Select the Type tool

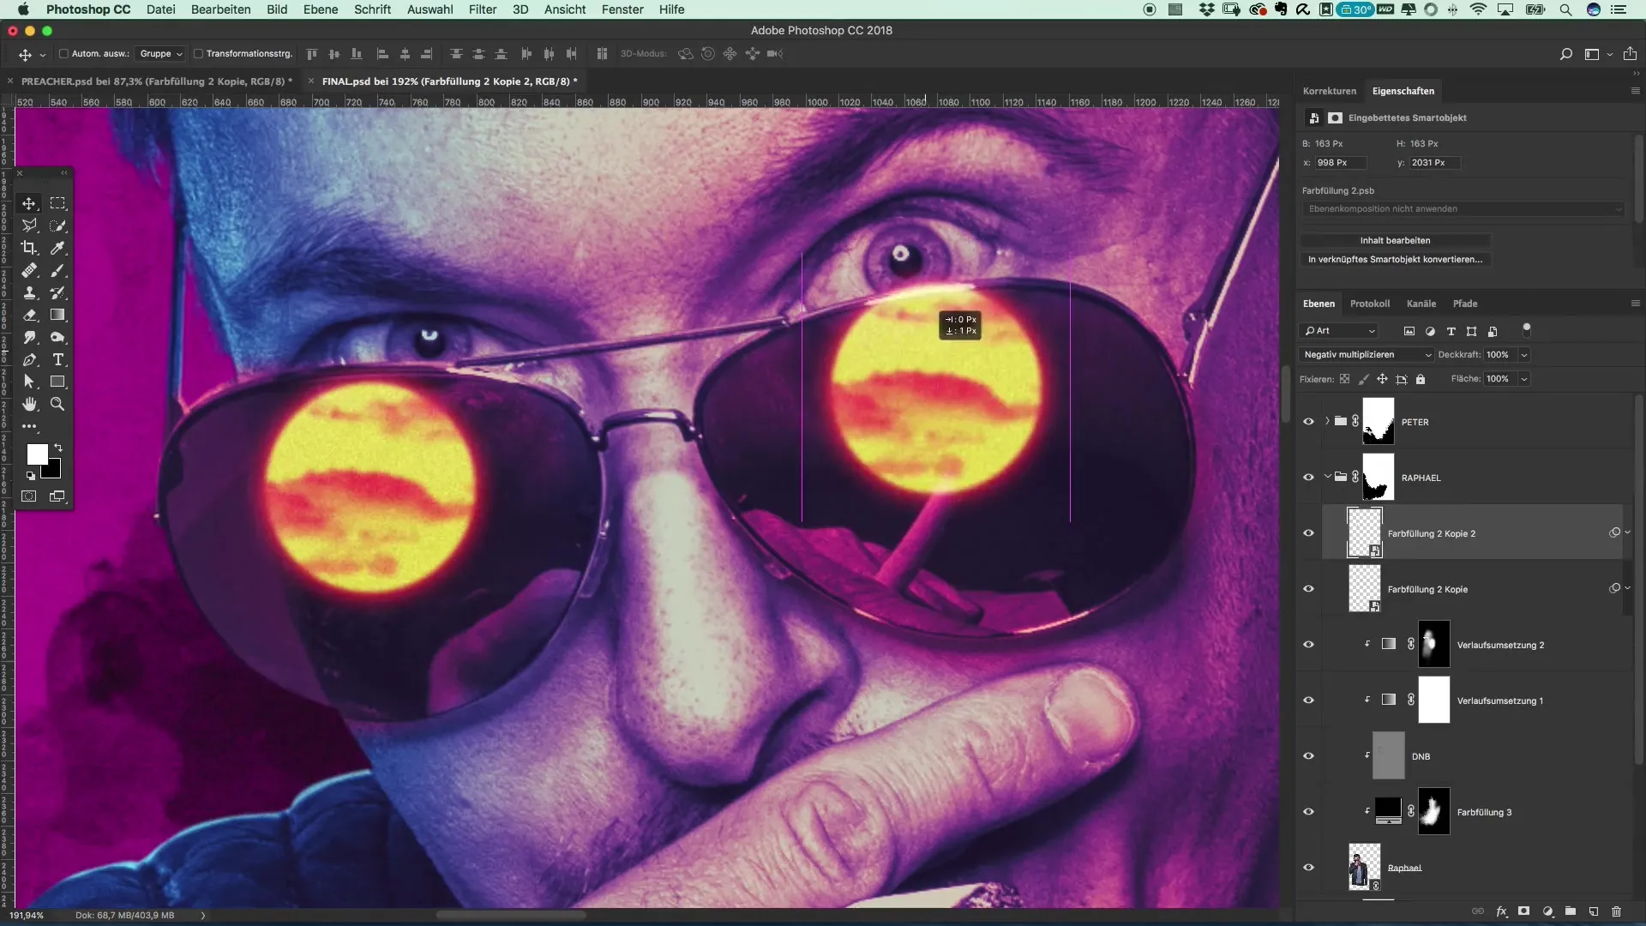(x=57, y=359)
